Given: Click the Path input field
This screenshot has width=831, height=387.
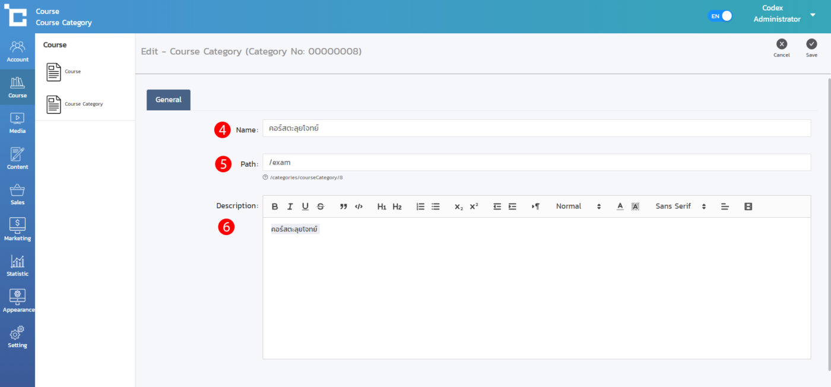Looking at the screenshot, I should [x=537, y=163].
